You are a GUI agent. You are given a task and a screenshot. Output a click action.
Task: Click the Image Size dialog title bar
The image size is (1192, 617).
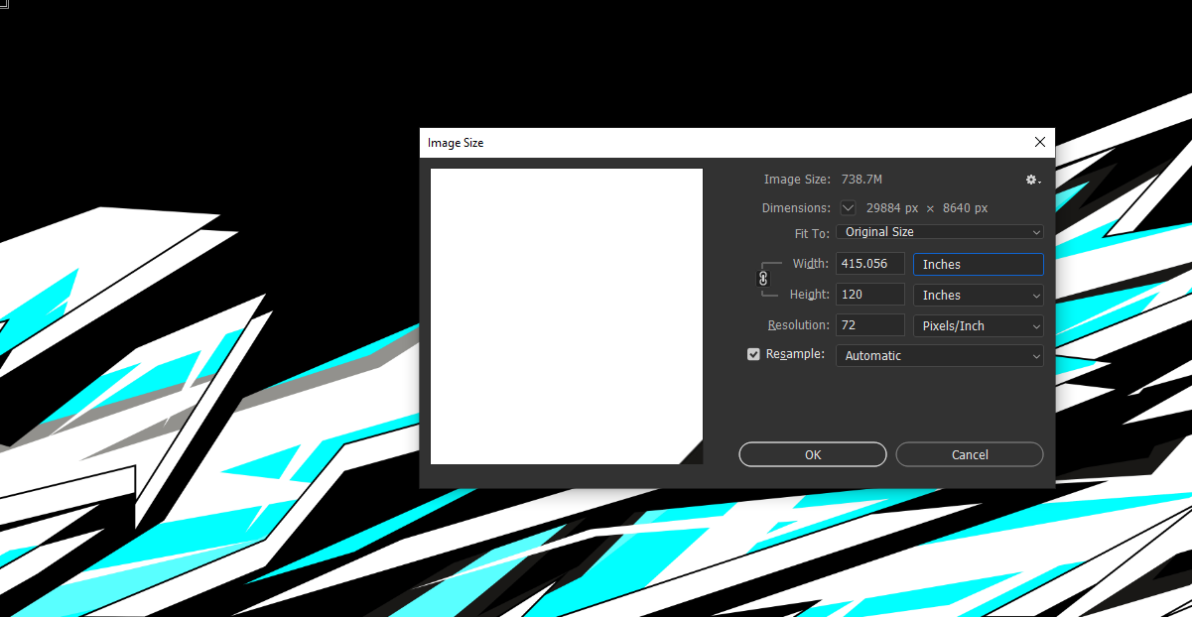click(x=695, y=142)
